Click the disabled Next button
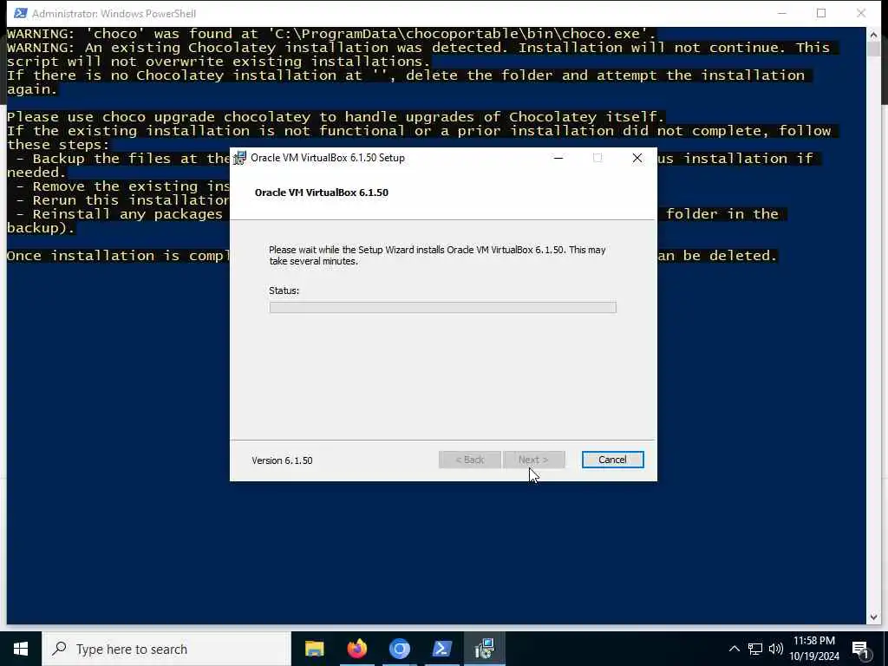The image size is (888, 666). click(533, 460)
